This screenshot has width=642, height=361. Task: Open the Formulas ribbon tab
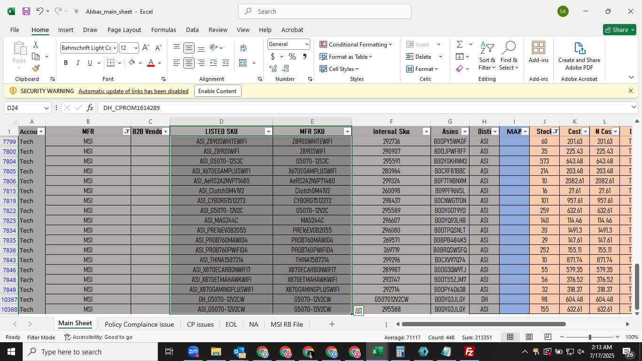tap(164, 30)
